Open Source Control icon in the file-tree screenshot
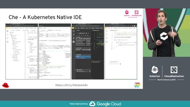 [x=7, y=38]
